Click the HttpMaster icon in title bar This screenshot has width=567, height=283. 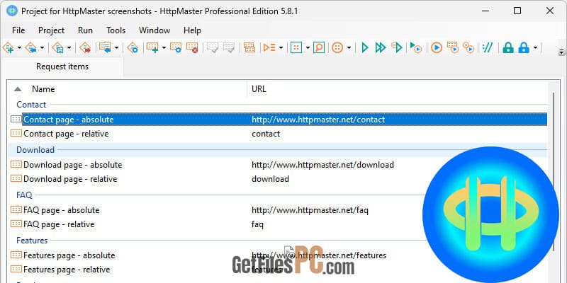pos(12,11)
